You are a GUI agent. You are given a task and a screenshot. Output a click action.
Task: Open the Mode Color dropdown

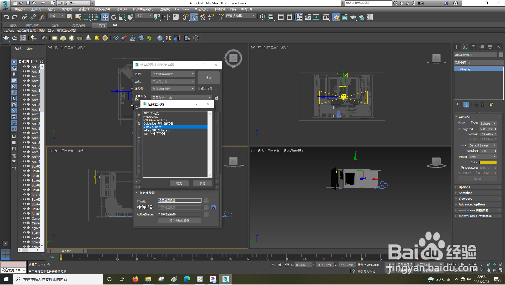(482, 157)
